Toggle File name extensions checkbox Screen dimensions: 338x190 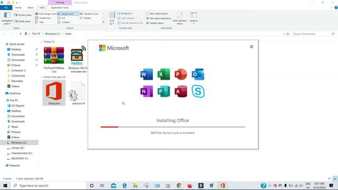click(x=158, y=18)
